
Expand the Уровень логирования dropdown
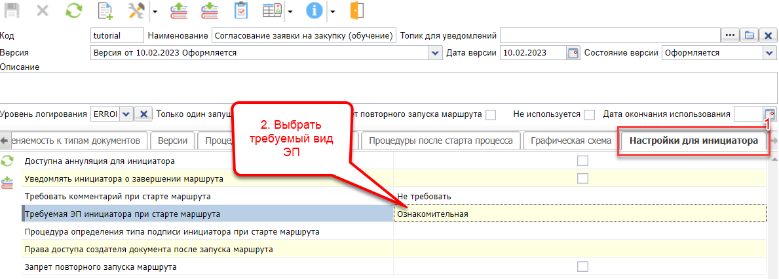[126, 114]
